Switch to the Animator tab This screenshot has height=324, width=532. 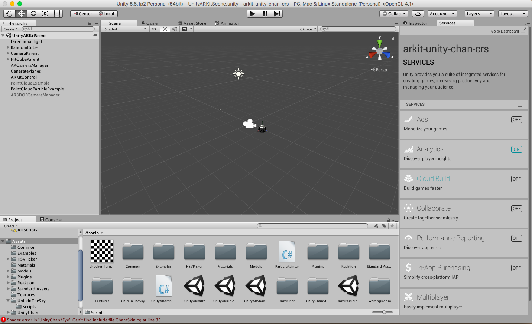pyautogui.click(x=227, y=23)
